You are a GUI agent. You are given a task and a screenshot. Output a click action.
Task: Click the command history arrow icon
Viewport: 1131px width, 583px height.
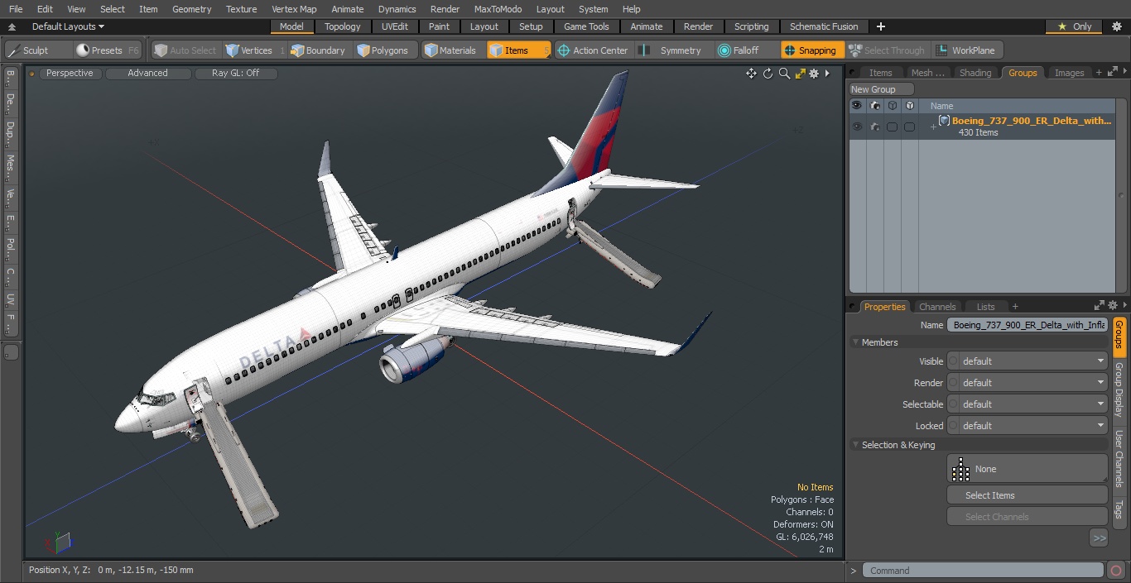pos(854,571)
